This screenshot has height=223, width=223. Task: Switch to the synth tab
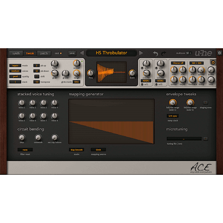point(16,53)
